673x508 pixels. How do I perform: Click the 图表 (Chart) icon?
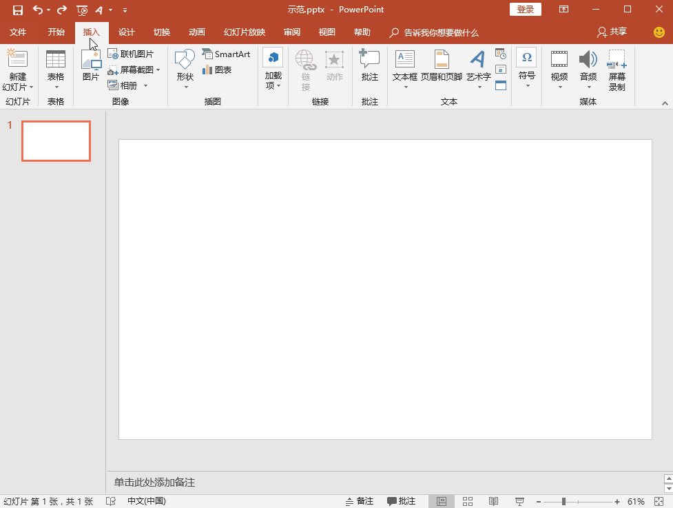click(216, 70)
